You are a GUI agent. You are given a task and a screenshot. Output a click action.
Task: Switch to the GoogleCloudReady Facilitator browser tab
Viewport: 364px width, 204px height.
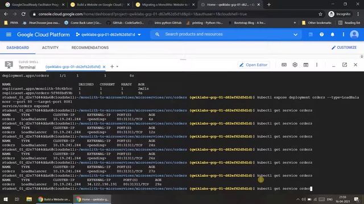(35, 5)
